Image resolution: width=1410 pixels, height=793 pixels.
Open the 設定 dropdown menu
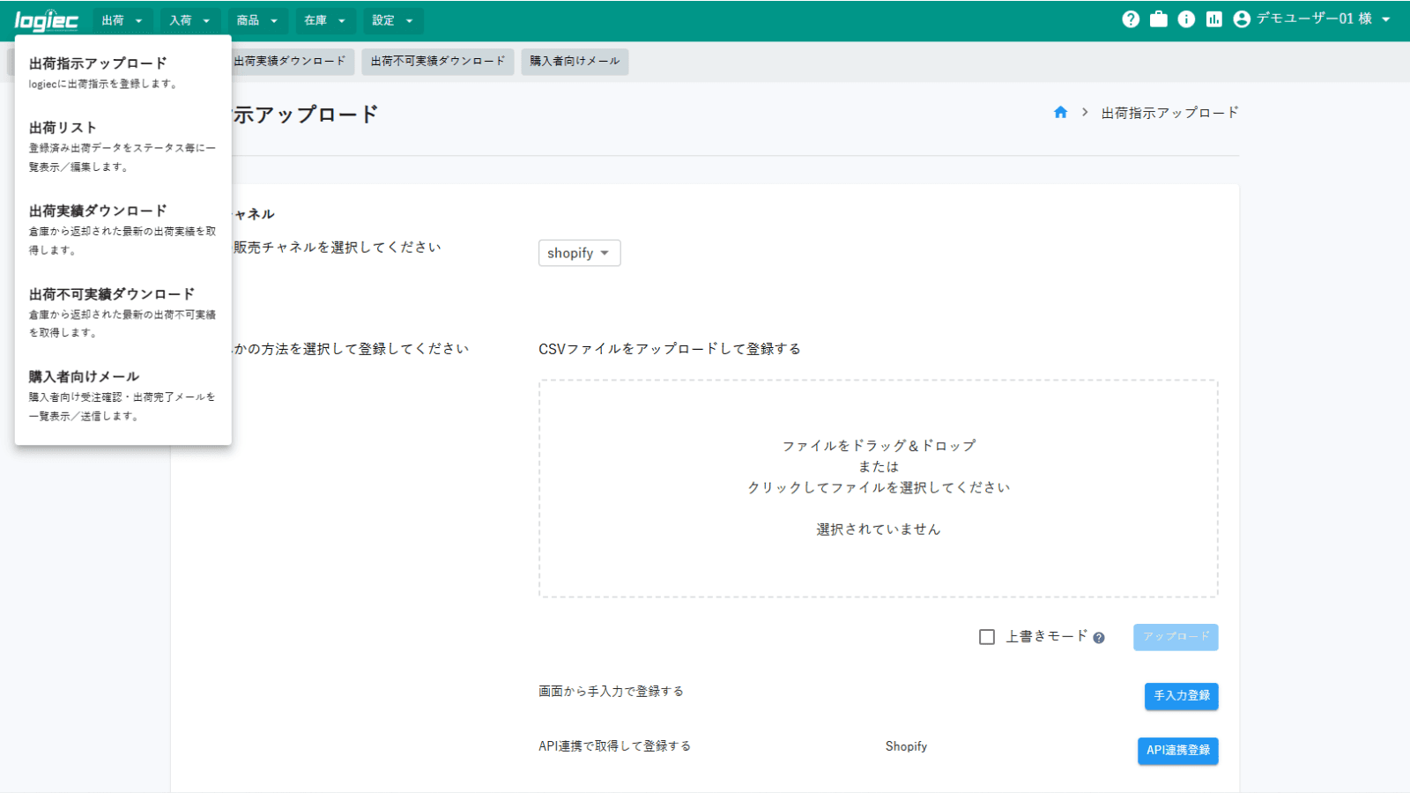pos(393,20)
